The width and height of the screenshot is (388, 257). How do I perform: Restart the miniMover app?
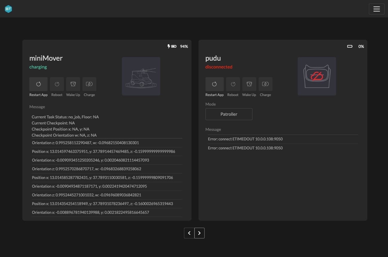point(38,84)
